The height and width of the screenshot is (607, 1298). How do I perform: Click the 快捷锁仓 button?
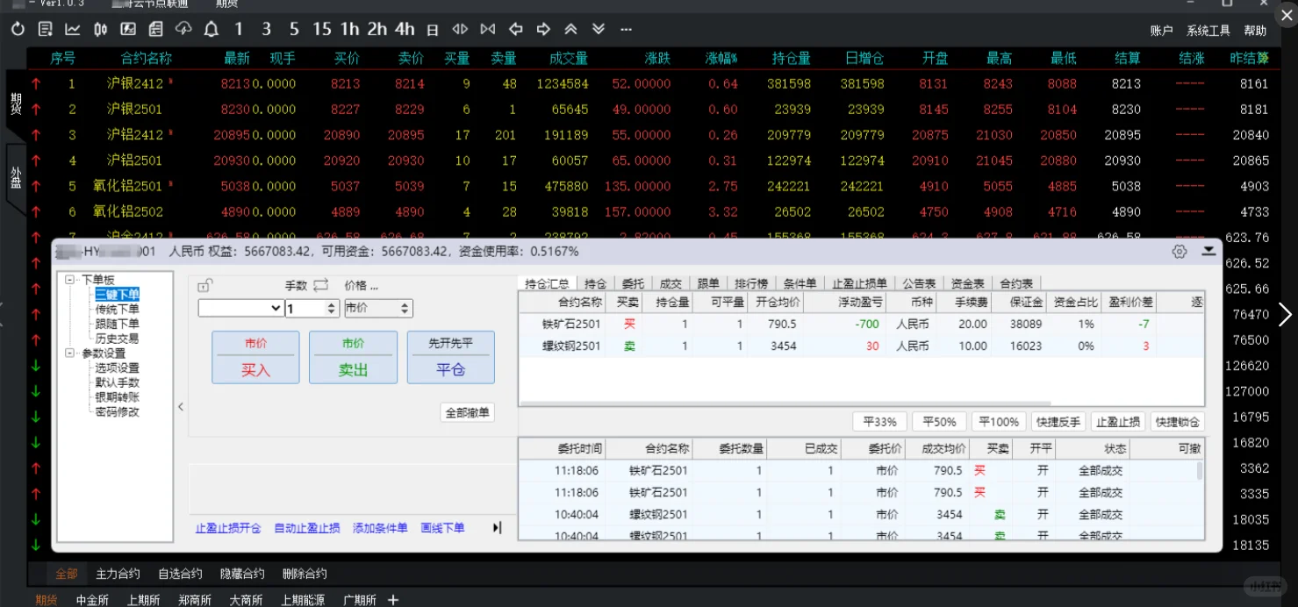pos(1178,422)
